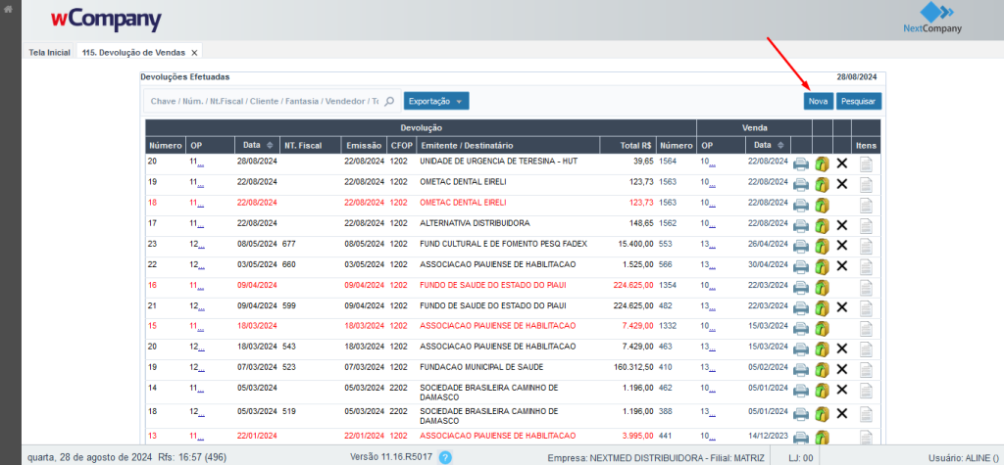Screen dimensions: 1004x465
Task: Print the UNIDADE DE URGENCIA DE TERESINA return
Action: click(801, 163)
